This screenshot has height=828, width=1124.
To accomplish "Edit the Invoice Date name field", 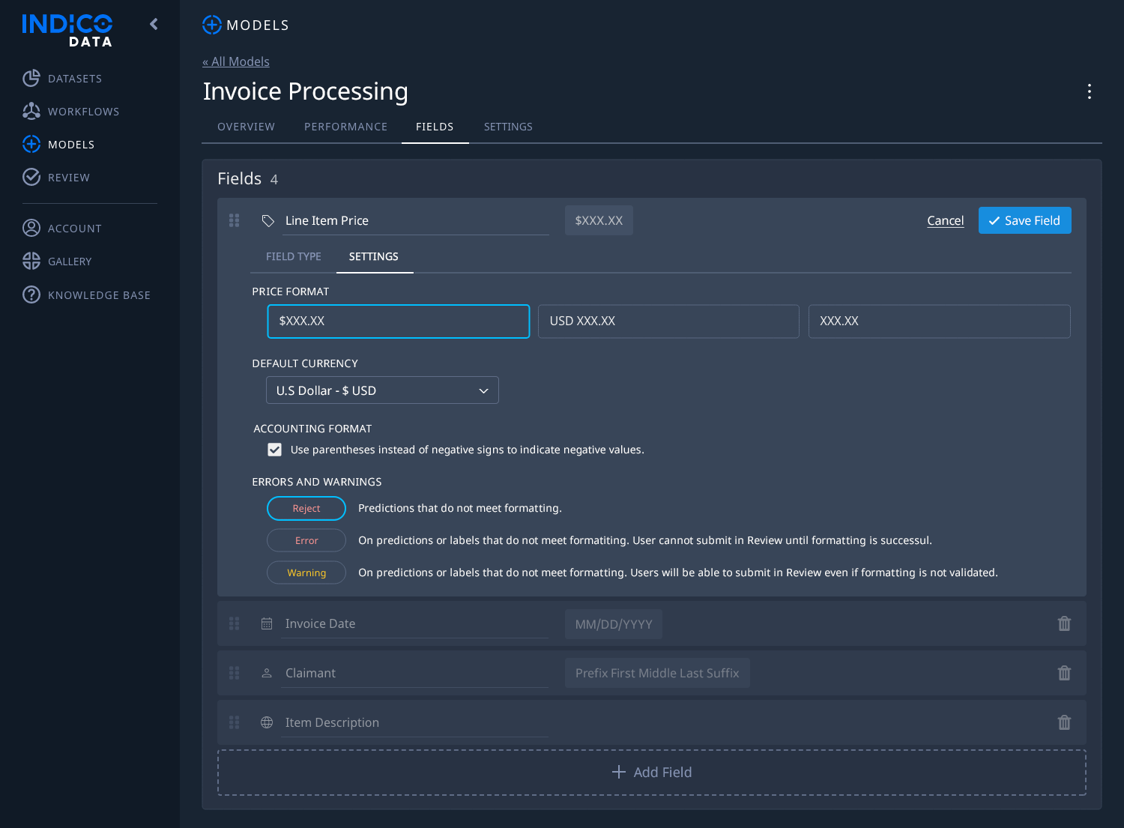I will (416, 623).
